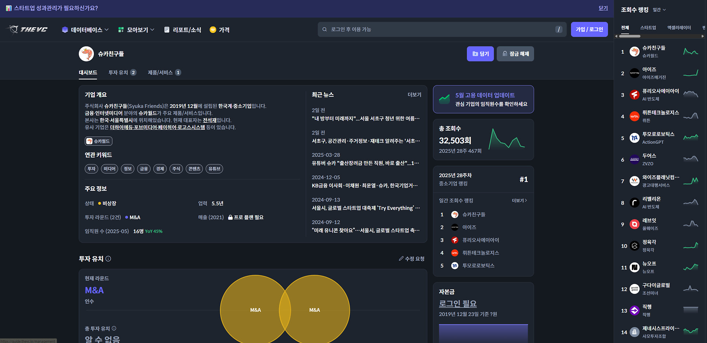707x343 pixels.
Task: Click the search magnifier icon
Action: pos(324,29)
